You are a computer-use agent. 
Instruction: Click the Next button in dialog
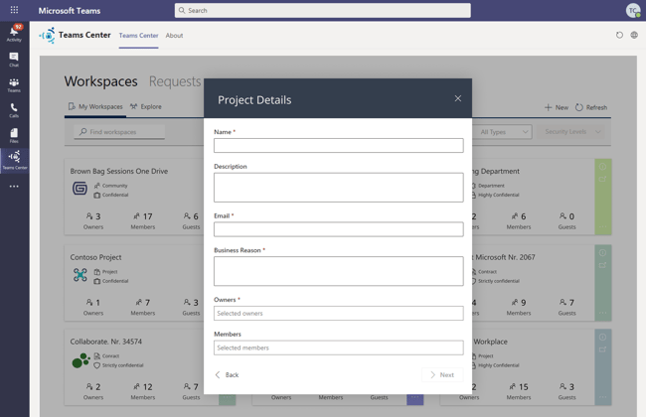coord(442,374)
